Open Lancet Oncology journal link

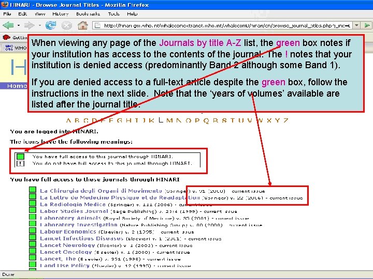[66, 252]
